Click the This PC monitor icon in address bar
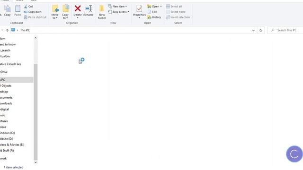Screen dimensions: 303x170 (13, 30)
